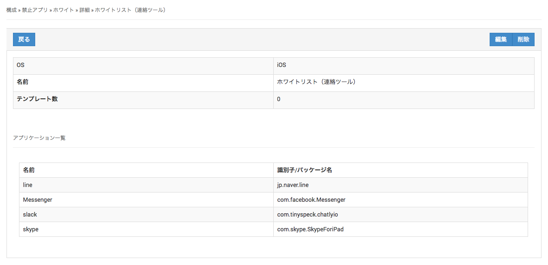This screenshot has width=548, height=265.
Task: Go to 禁止アプリ in the breadcrumb
Action: 35,10
